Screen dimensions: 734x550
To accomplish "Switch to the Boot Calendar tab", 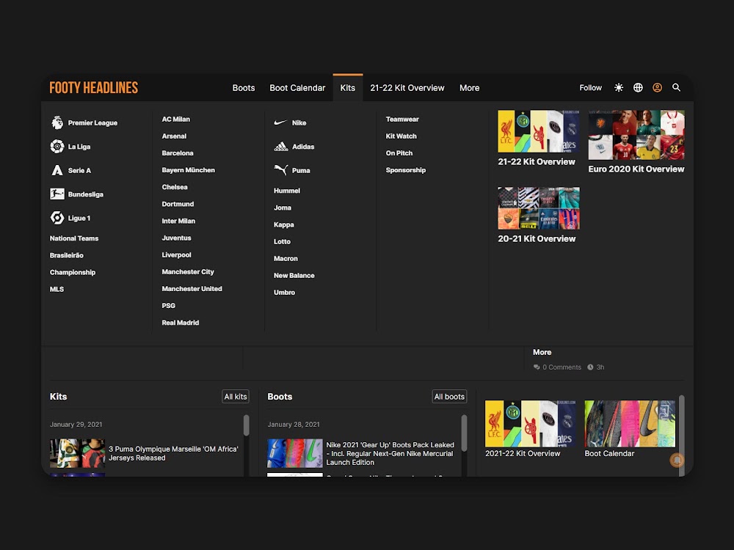I will click(x=297, y=87).
